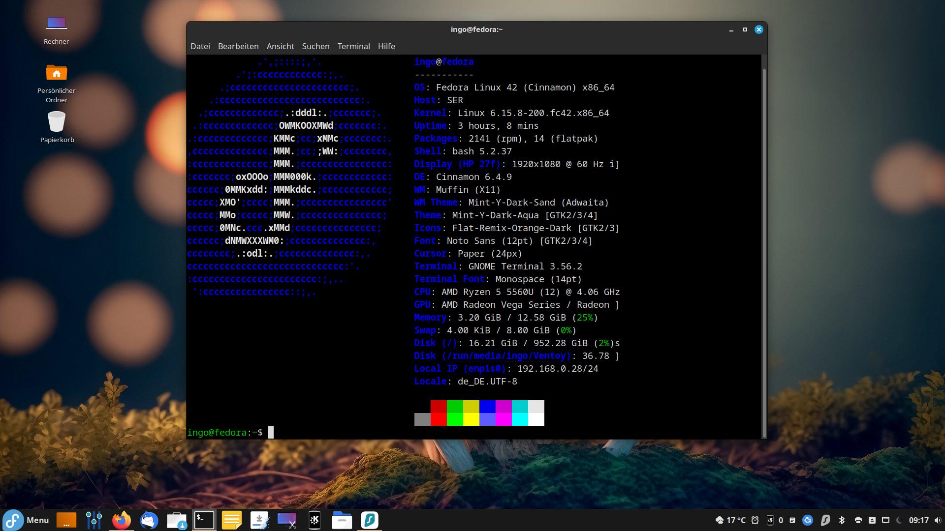
Task: Toggle night light moon icon in tray
Action: 899,520
